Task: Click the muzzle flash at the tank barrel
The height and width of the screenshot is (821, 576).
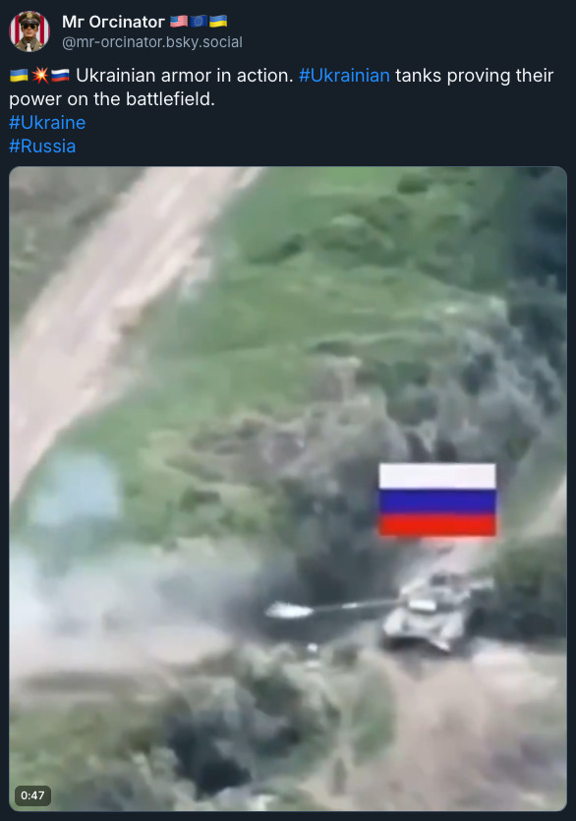Action: [x=287, y=610]
